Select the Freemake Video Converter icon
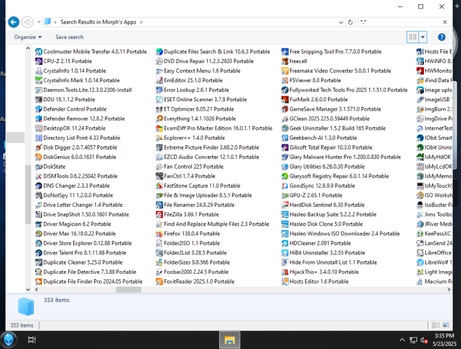The width and height of the screenshot is (461, 349). pos(285,71)
